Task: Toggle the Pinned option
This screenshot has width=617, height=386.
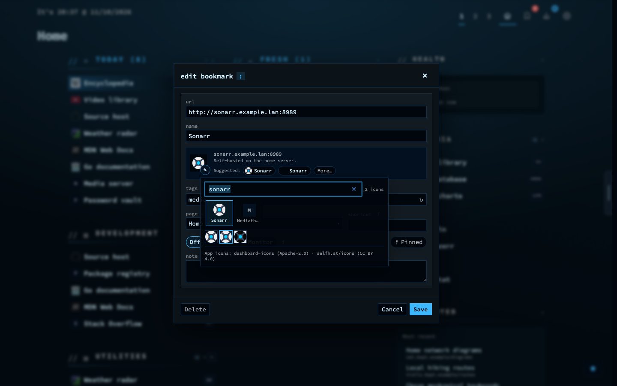Action: pyautogui.click(x=409, y=242)
